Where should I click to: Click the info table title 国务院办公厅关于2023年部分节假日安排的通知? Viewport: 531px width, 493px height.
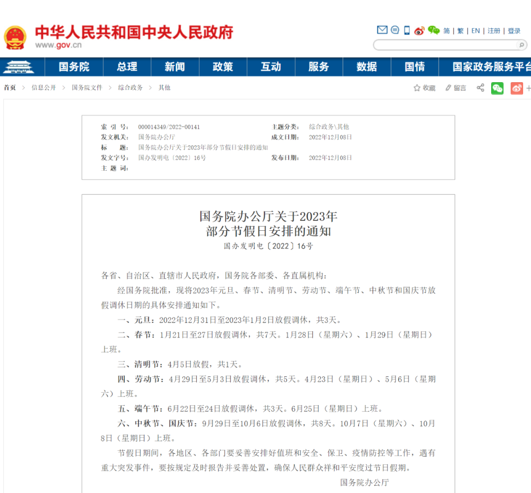(203, 148)
